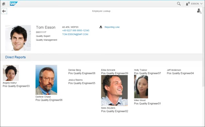Image resolution: width=205 pixels, height=127 pixels.
Task: Open the search magnifier icon
Action: (x=179, y=4)
